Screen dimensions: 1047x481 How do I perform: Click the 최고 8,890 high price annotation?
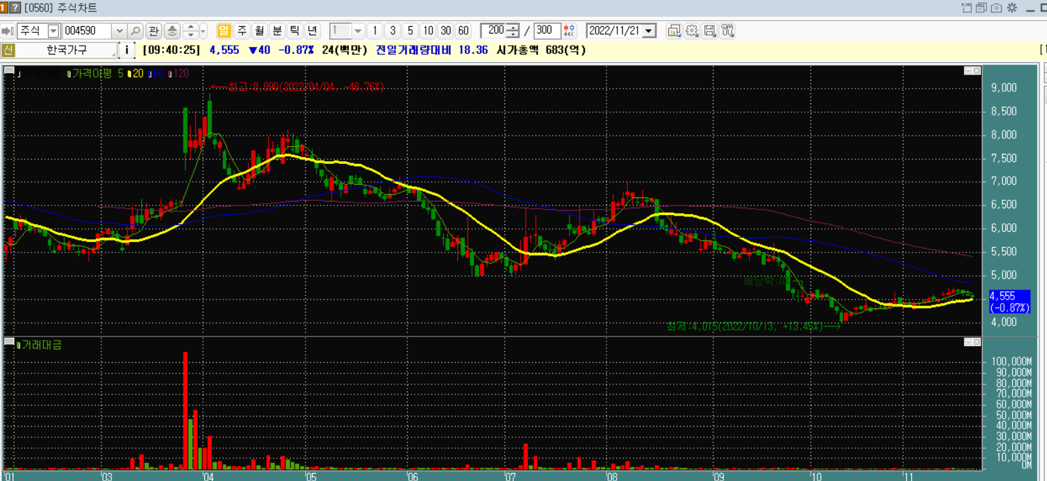pos(297,87)
